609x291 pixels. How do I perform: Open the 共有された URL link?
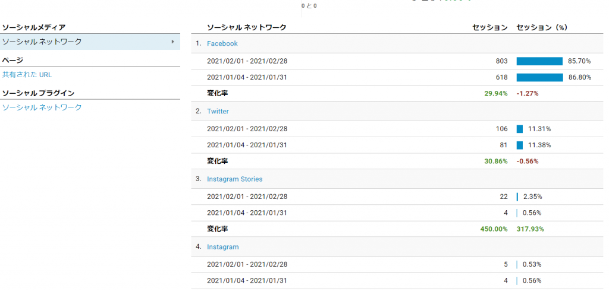click(x=27, y=75)
